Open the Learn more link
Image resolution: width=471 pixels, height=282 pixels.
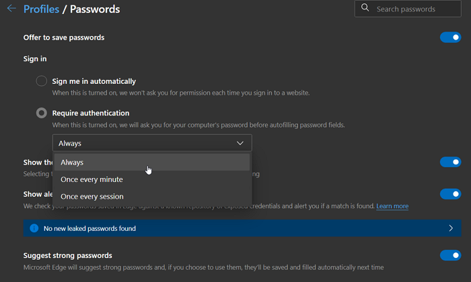tap(392, 206)
